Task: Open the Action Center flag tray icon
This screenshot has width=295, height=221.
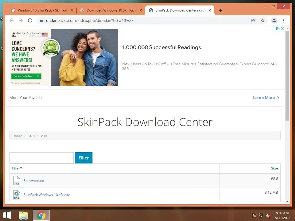Action: pyautogui.click(x=254, y=215)
